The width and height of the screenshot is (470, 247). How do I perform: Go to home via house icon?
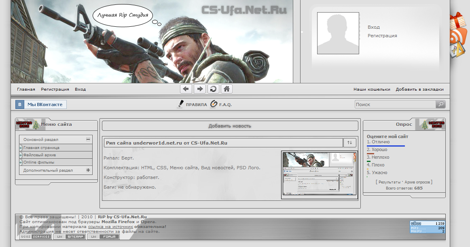pos(227,89)
